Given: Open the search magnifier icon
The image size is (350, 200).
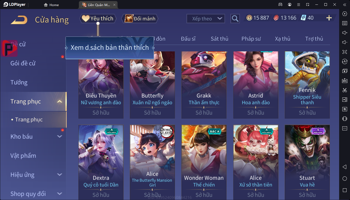Looking at the screenshot, I should (235, 19).
